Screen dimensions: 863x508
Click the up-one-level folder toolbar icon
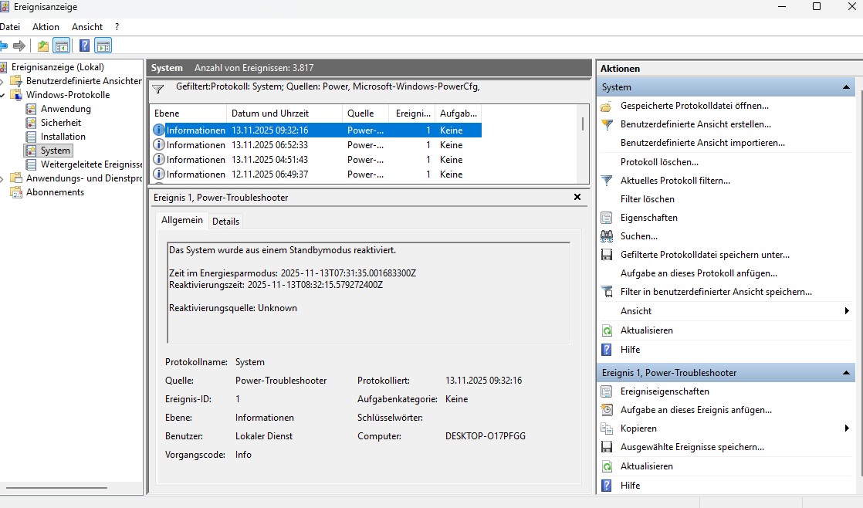(43, 46)
